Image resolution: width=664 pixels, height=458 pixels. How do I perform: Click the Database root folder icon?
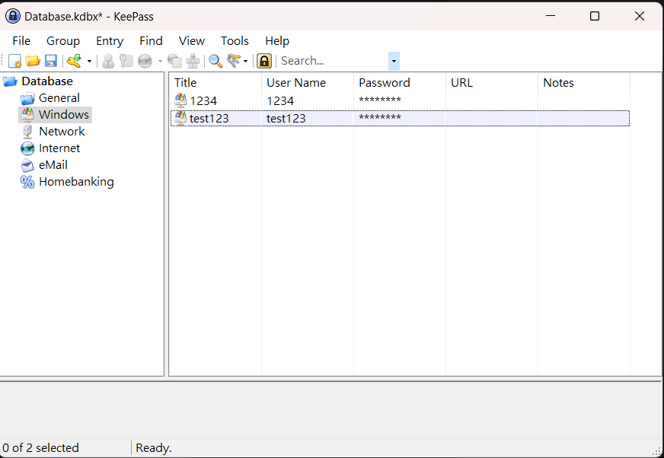coord(10,81)
